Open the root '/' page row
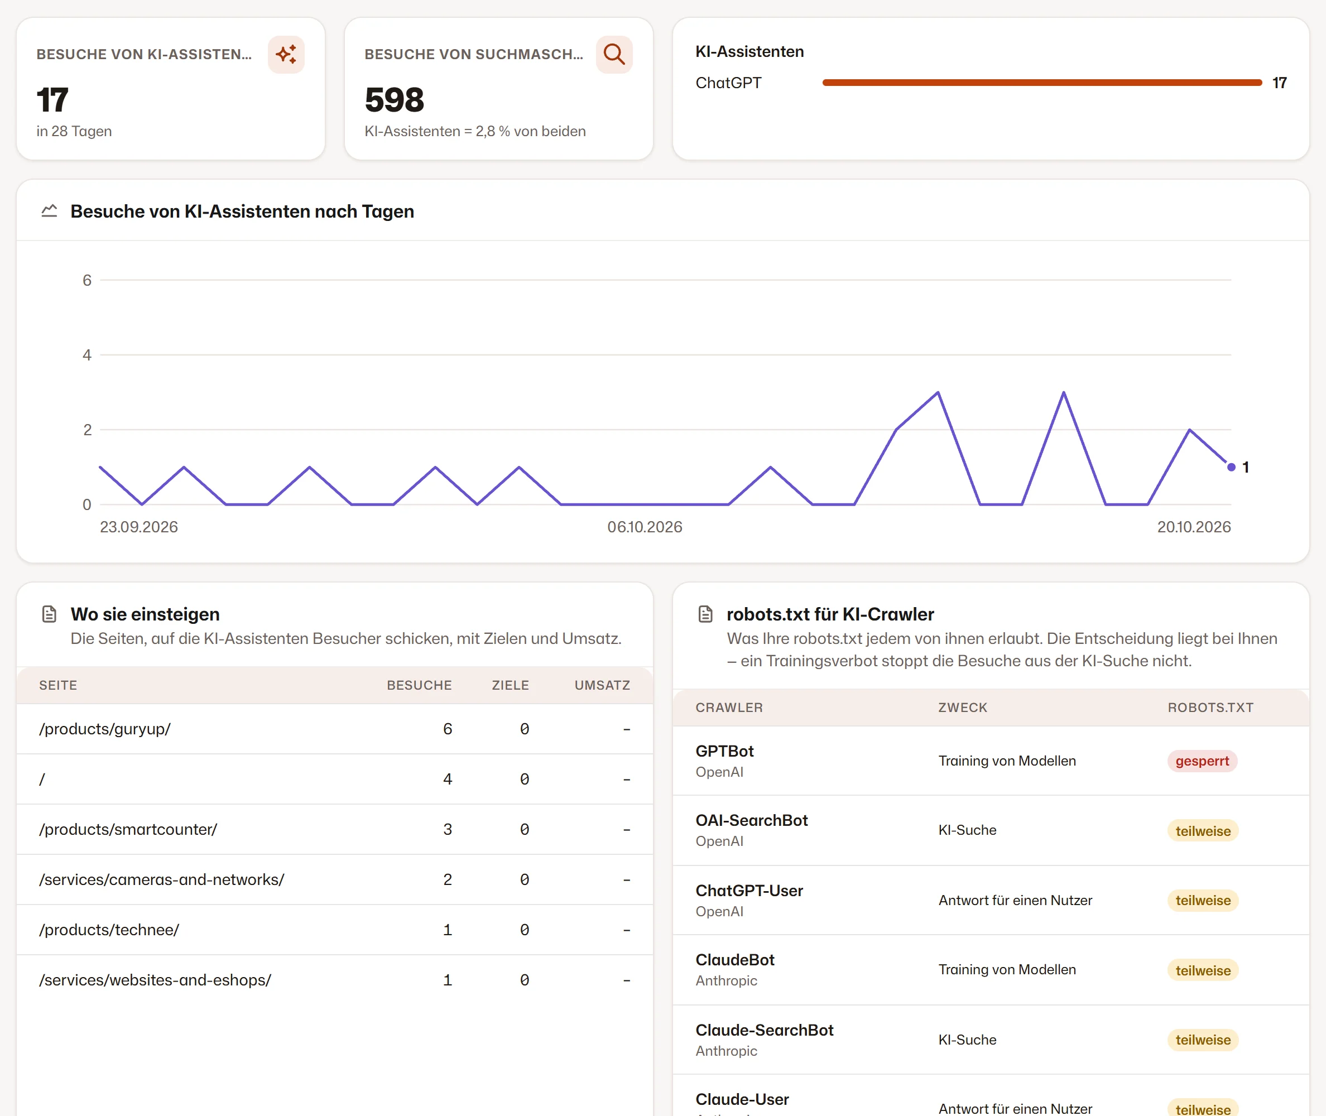Image resolution: width=1326 pixels, height=1116 pixels. 335,779
